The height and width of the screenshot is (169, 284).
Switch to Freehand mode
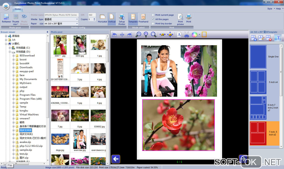[143, 18]
